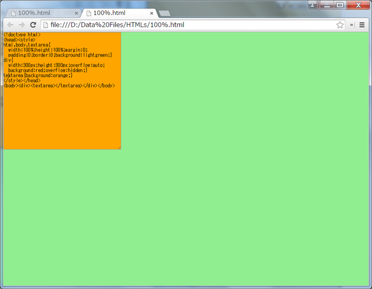Click the browser Forward arrow
This screenshot has height=289, width=372.
(x=22, y=25)
